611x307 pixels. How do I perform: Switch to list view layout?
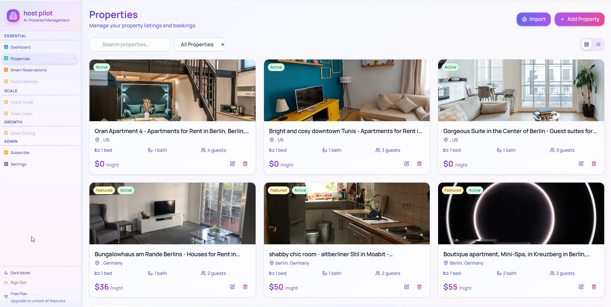[598, 44]
